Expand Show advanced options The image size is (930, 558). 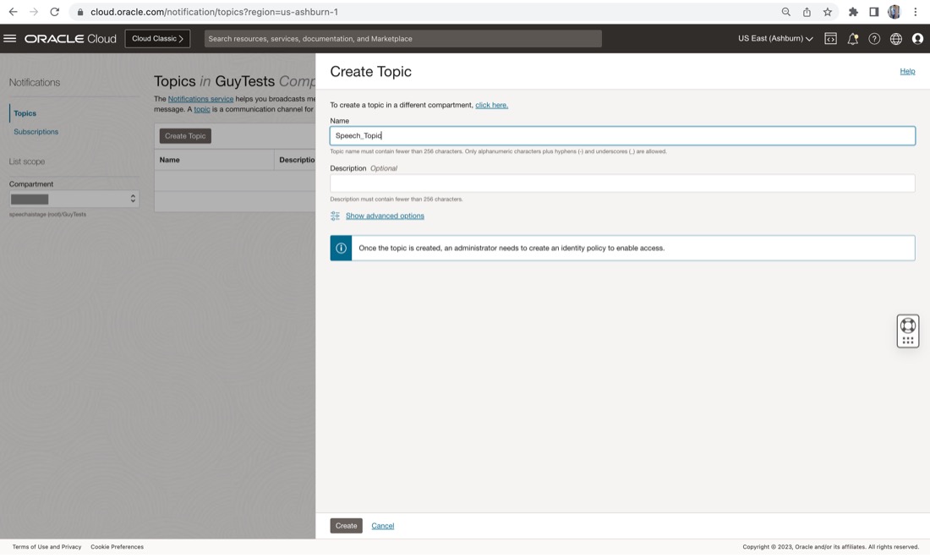[x=385, y=216]
